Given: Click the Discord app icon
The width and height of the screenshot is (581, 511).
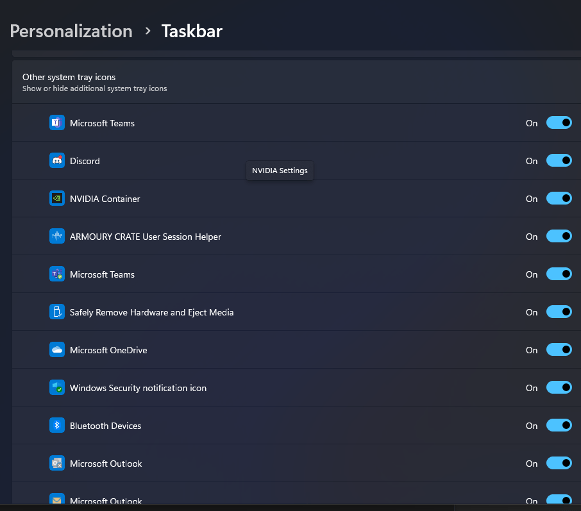Looking at the screenshot, I should pyautogui.click(x=56, y=160).
